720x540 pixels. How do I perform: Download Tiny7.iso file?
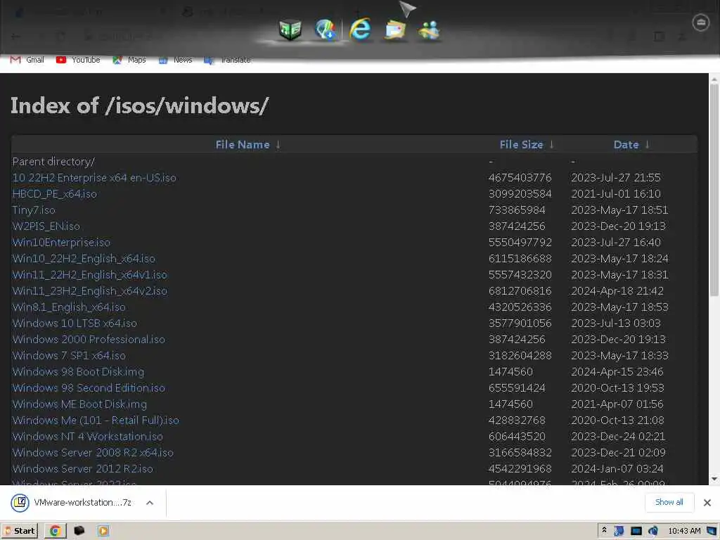pyautogui.click(x=34, y=210)
